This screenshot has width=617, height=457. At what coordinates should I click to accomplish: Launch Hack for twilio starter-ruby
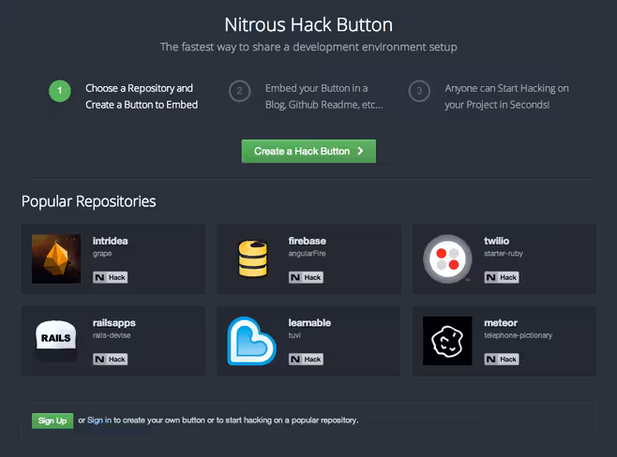pyautogui.click(x=502, y=277)
